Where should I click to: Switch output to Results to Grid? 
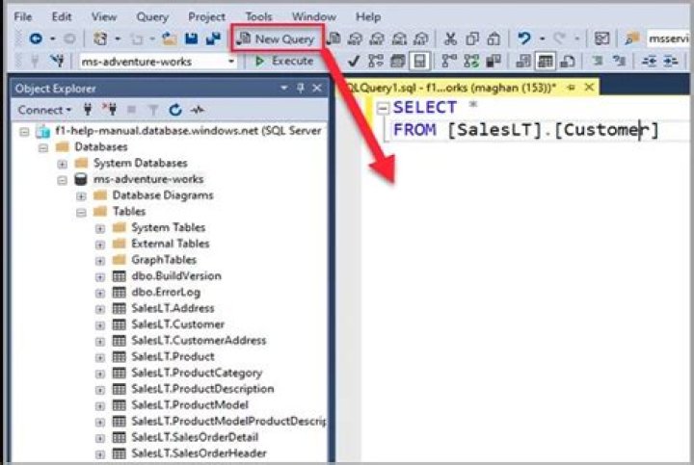click(x=546, y=61)
